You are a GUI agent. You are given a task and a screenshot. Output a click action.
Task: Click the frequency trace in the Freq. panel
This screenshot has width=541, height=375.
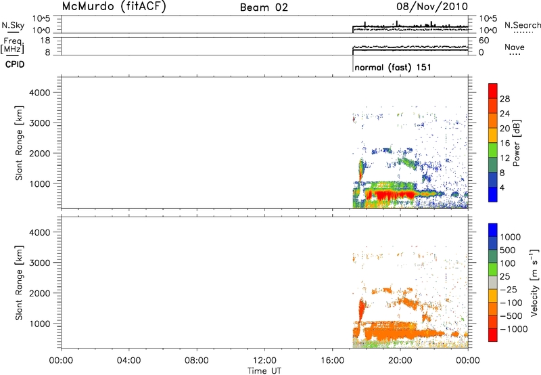(410, 50)
